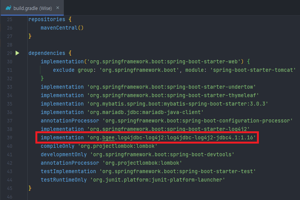Click line number 39 in gutter
Screen dimensions: 300x200
pyautogui.click(x=10, y=138)
